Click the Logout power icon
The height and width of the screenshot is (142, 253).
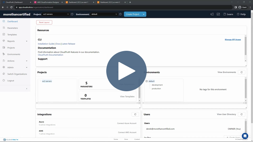pyautogui.click(x=4, y=80)
